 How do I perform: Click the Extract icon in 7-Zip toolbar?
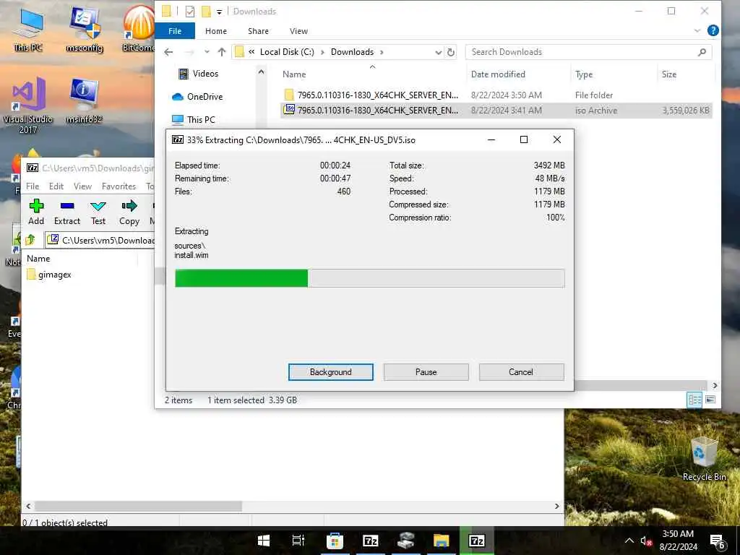pos(67,206)
